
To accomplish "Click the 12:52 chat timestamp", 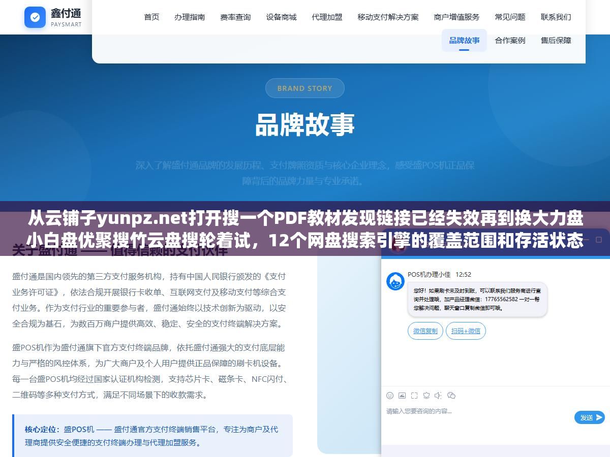I will [x=463, y=274].
